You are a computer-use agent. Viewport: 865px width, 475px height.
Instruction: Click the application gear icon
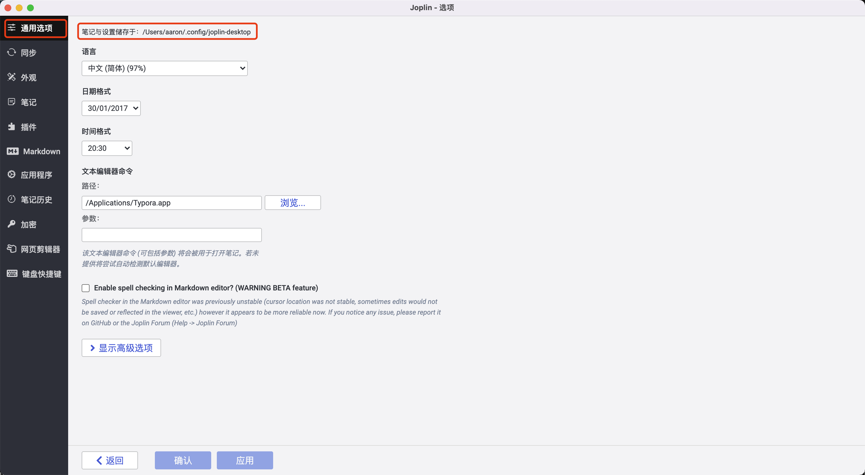point(12,174)
